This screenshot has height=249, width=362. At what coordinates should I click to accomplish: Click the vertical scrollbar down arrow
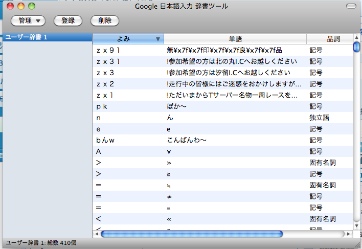pos(356,225)
